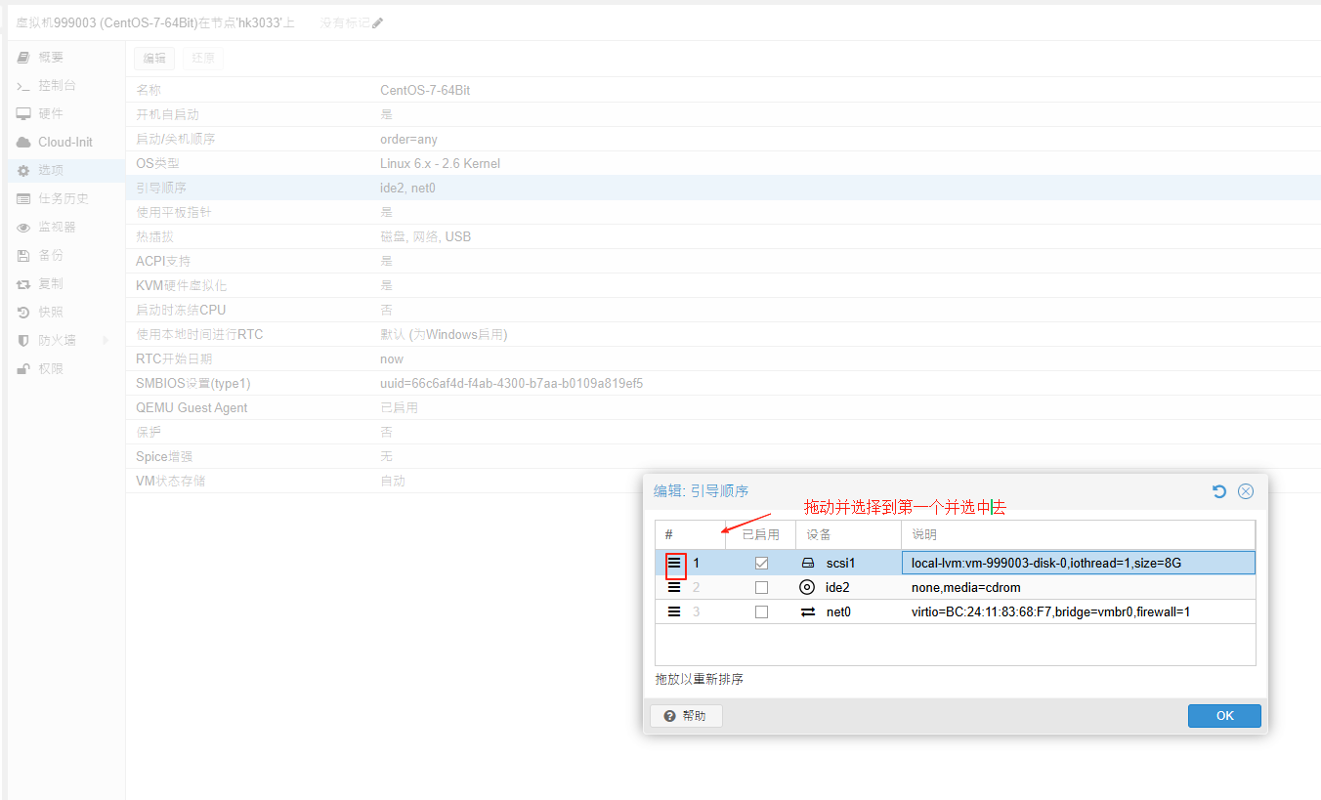This screenshot has width=1321, height=800.
Task: Click the hard disk icon beside scsi1
Action: pos(807,564)
